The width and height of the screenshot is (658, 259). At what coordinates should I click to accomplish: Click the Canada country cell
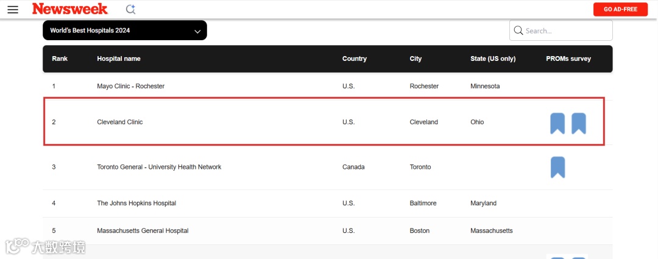(x=353, y=167)
